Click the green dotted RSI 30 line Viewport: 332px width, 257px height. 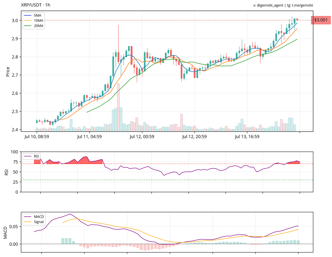point(167,180)
